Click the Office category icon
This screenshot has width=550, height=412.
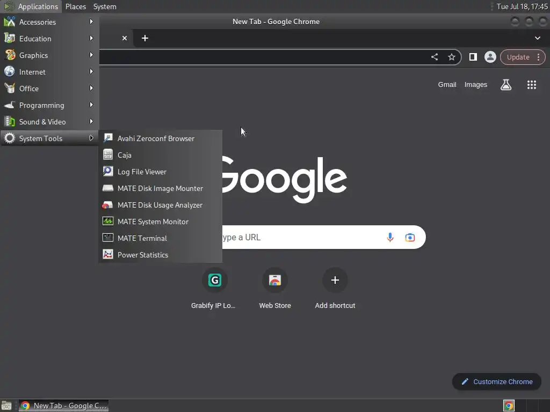[x=10, y=89]
